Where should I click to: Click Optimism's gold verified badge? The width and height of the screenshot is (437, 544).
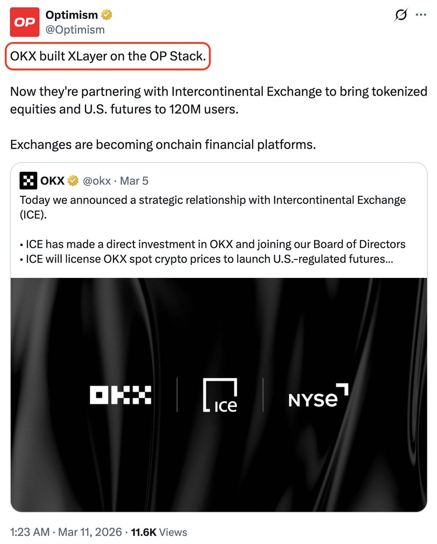[x=107, y=15]
